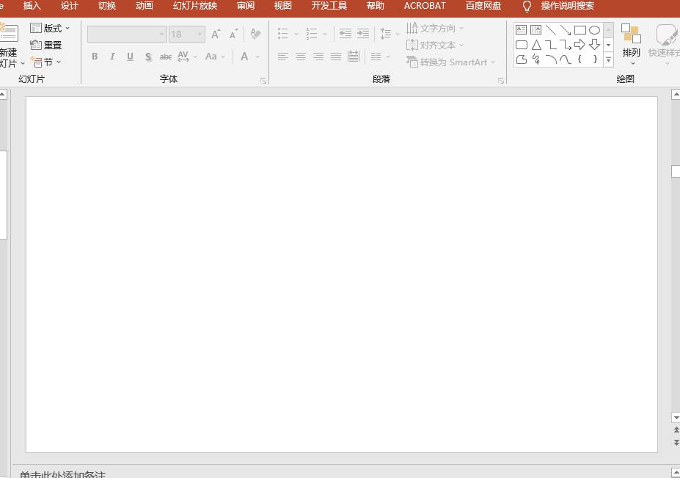Click the font color A button
The height and width of the screenshot is (478, 680).
pyautogui.click(x=245, y=57)
